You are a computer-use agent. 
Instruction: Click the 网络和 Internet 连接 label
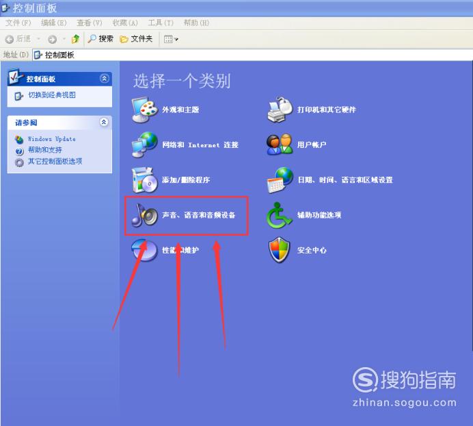pyautogui.click(x=200, y=145)
